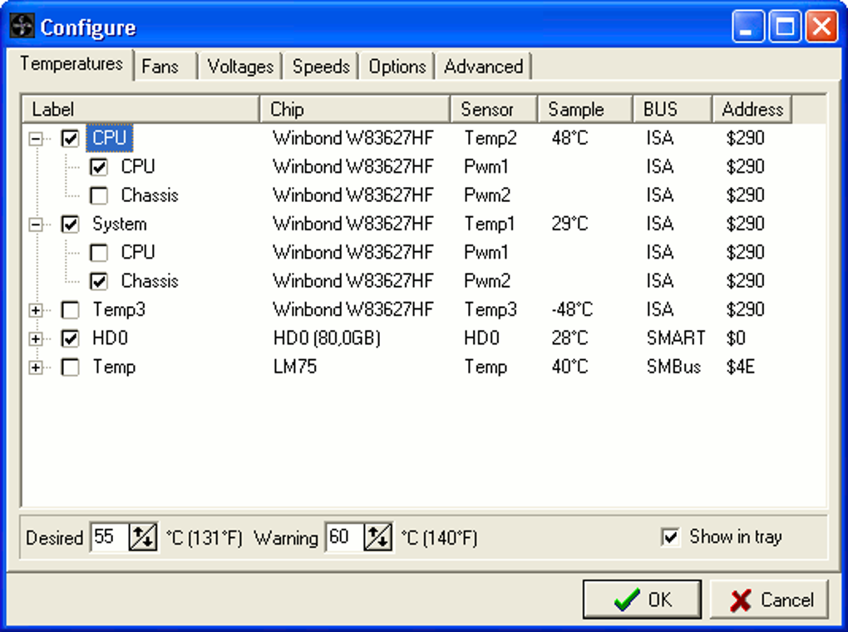Uncheck the HD0 checkbox
The image size is (848, 632).
coord(71,338)
